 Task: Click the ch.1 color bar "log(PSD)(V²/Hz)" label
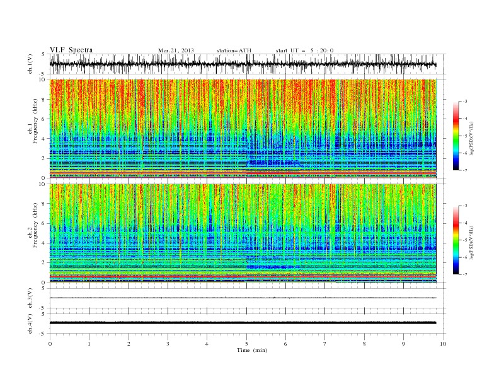[x=472, y=137]
